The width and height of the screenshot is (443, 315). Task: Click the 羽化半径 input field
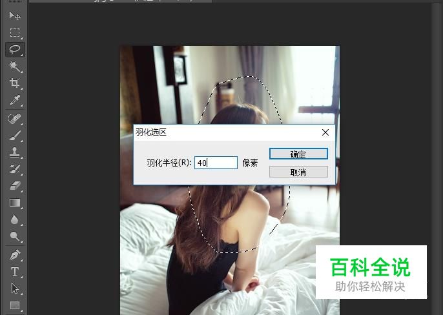[216, 163]
